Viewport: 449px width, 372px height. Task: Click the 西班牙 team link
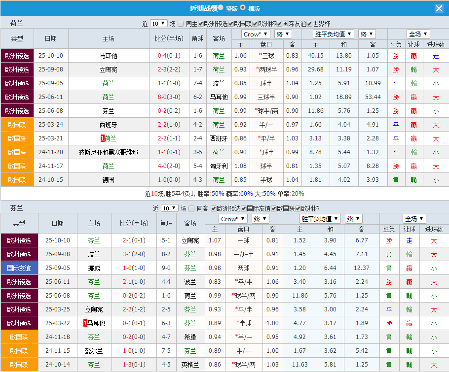109,125
